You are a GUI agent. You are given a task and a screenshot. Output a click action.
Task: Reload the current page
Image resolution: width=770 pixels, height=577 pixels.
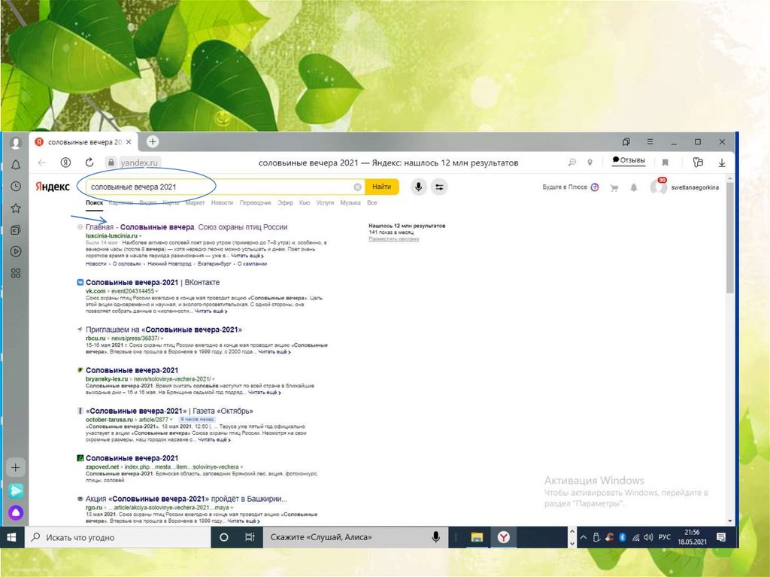tap(89, 162)
